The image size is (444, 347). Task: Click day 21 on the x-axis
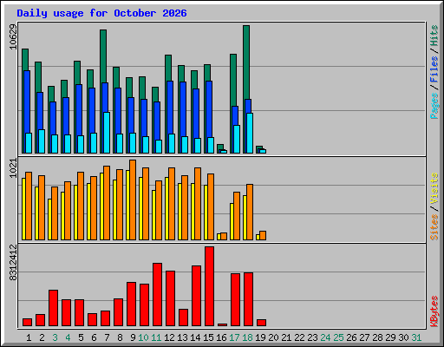point(286,337)
